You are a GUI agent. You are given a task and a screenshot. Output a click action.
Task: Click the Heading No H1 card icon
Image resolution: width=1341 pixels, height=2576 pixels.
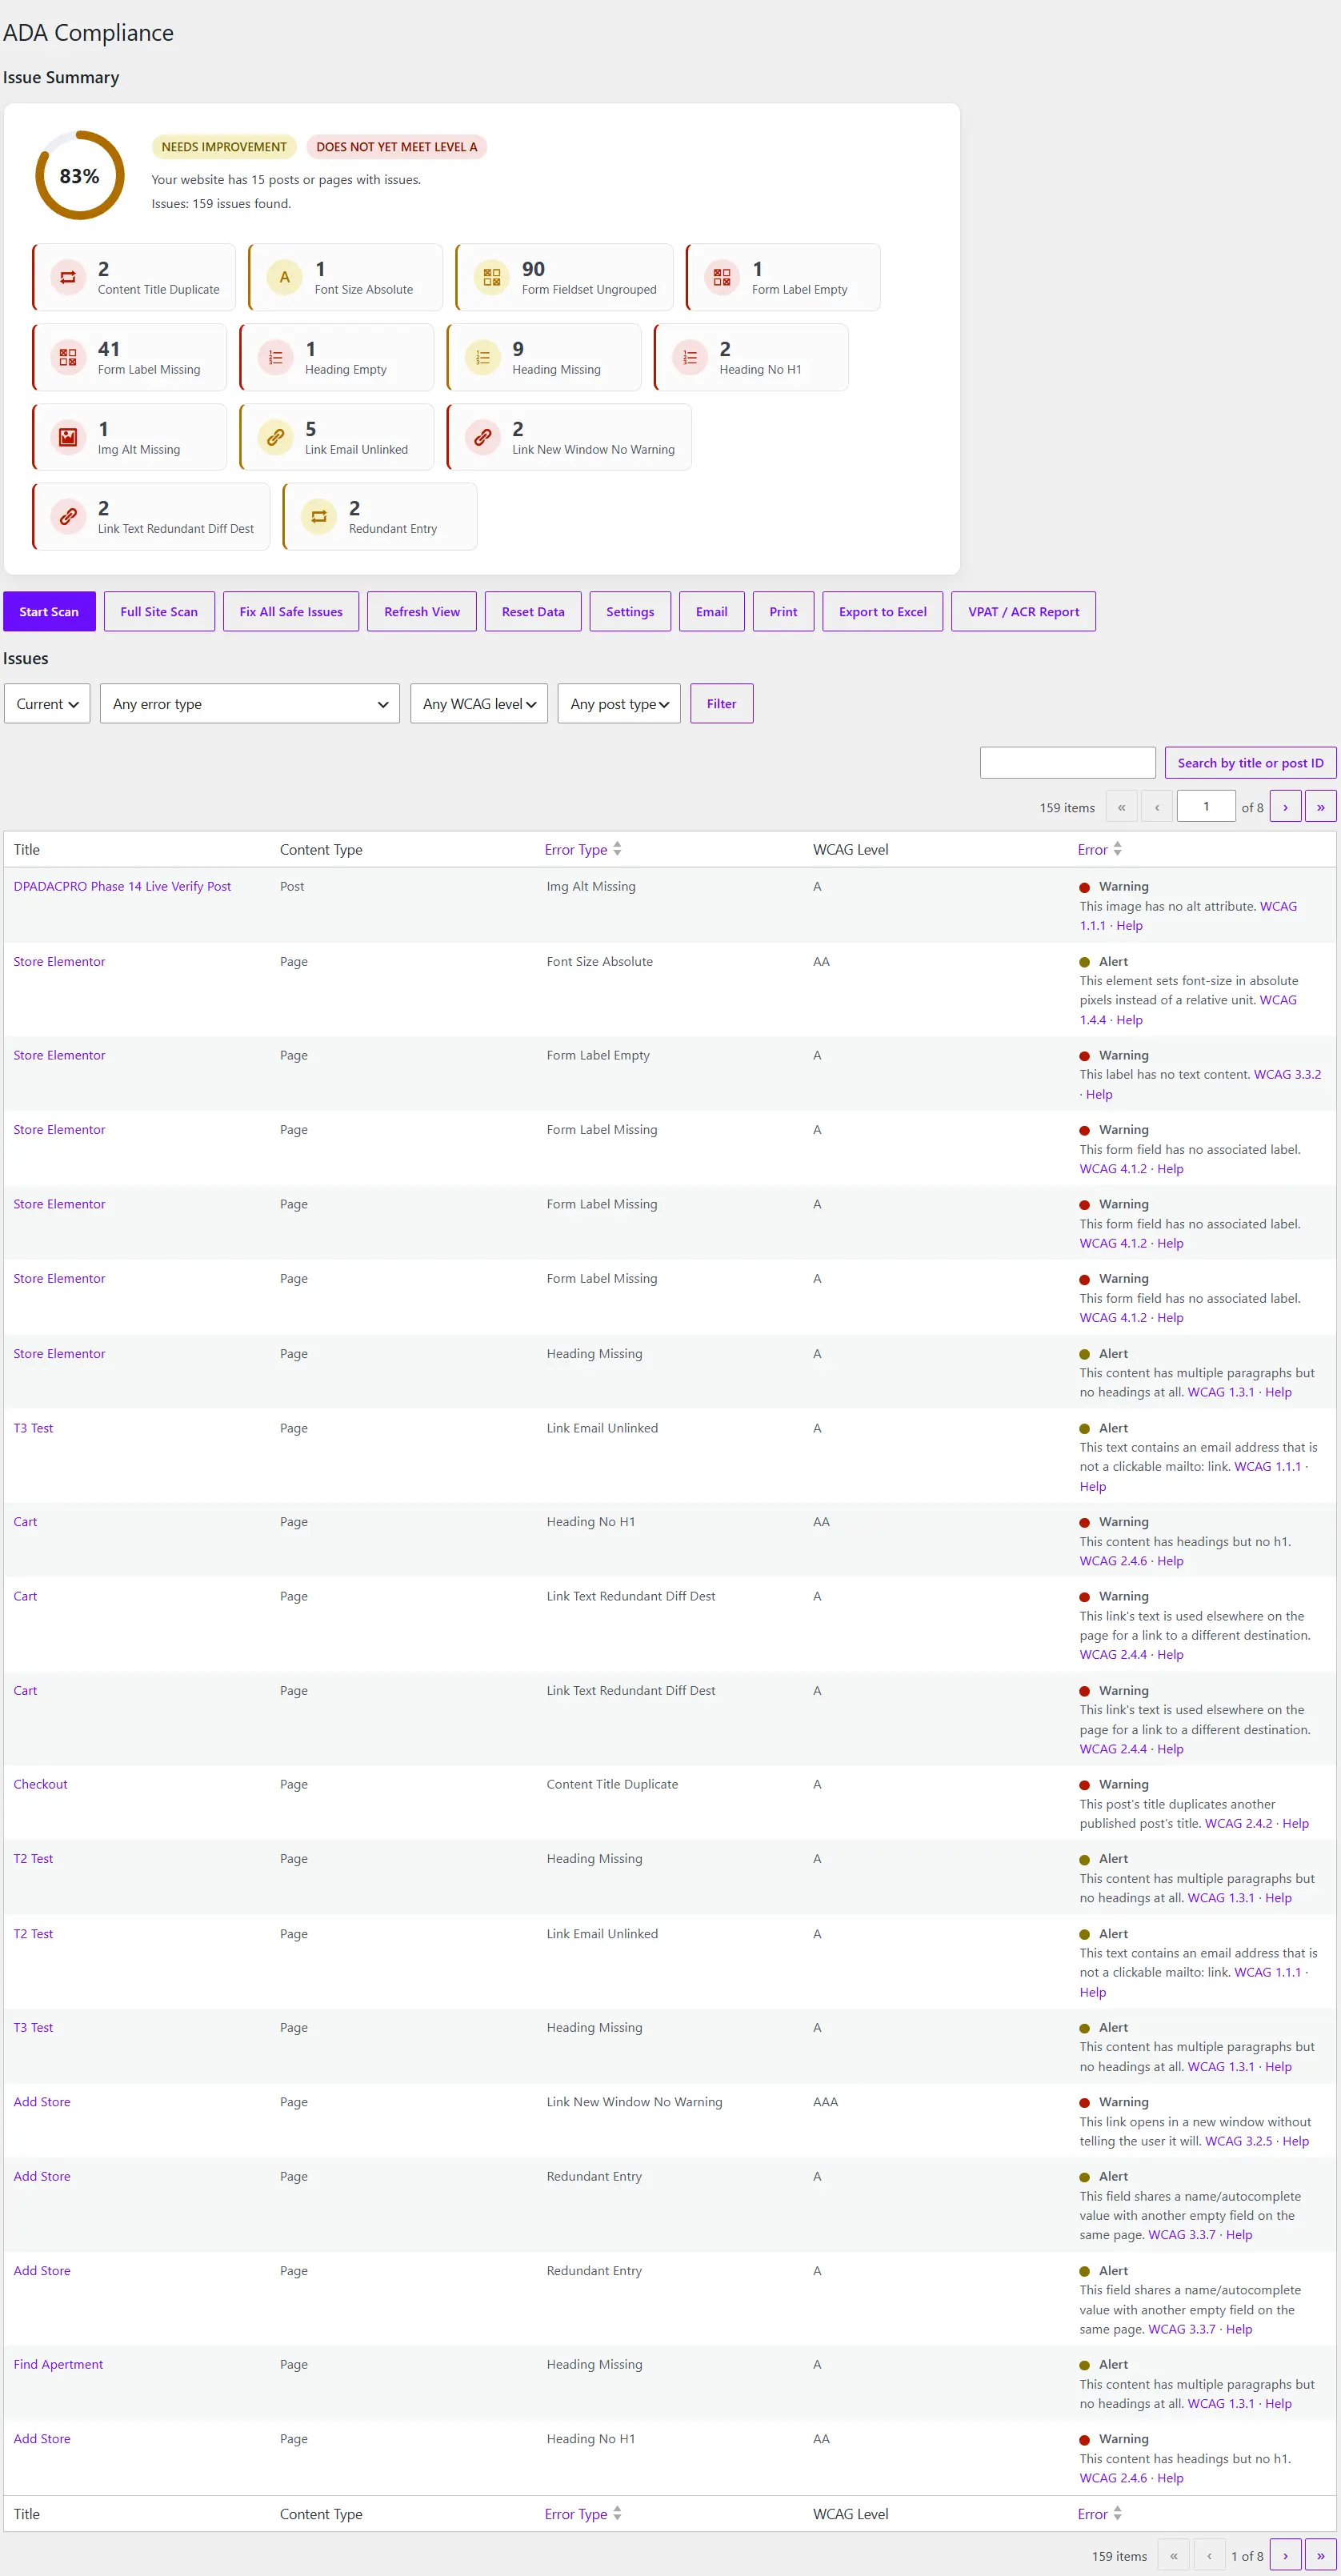[x=690, y=357]
